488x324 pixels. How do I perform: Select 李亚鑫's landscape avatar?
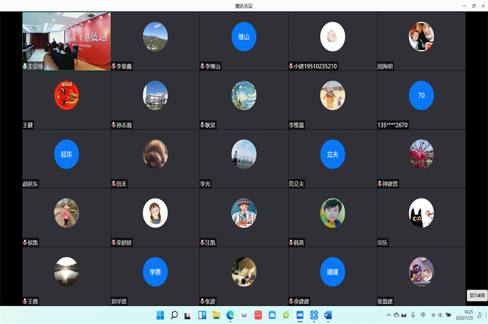coord(155,36)
